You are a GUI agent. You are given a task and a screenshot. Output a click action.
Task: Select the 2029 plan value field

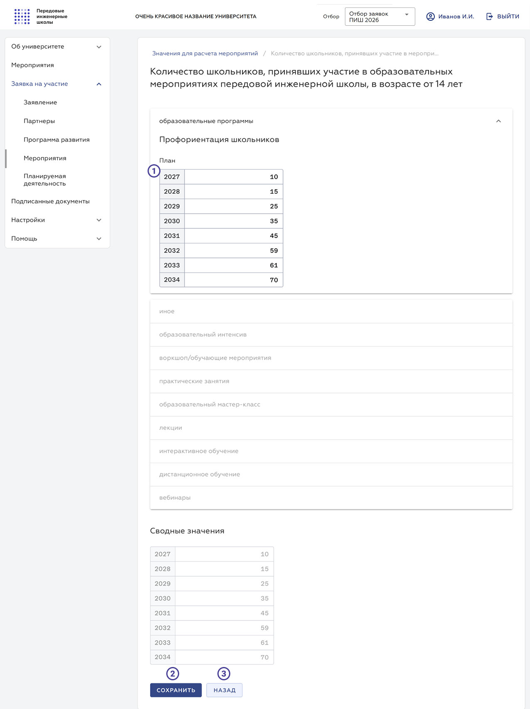coord(234,206)
